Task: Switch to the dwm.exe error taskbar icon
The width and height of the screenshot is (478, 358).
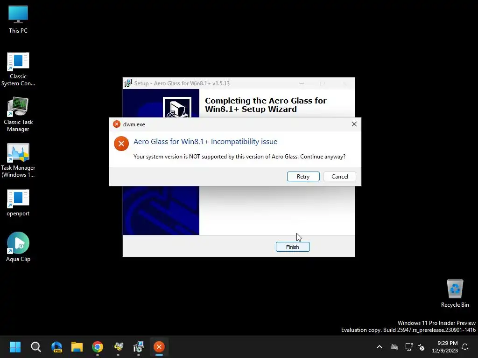Action: (x=159, y=347)
